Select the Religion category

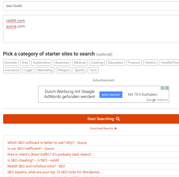[64, 70]
